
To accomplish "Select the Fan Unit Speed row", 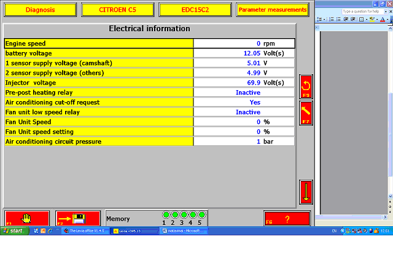I will click(x=149, y=122).
